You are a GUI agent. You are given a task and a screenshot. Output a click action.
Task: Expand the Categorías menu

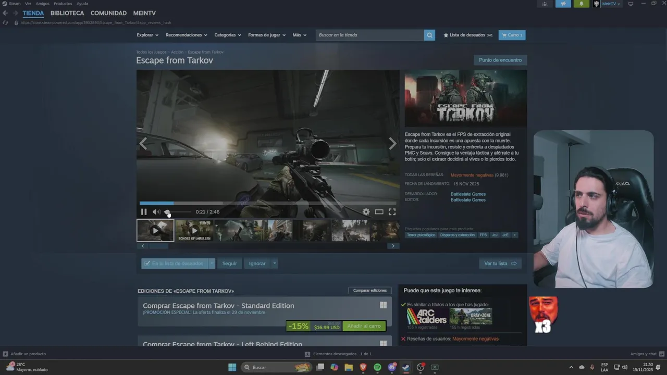pyautogui.click(x=228, y=35)
